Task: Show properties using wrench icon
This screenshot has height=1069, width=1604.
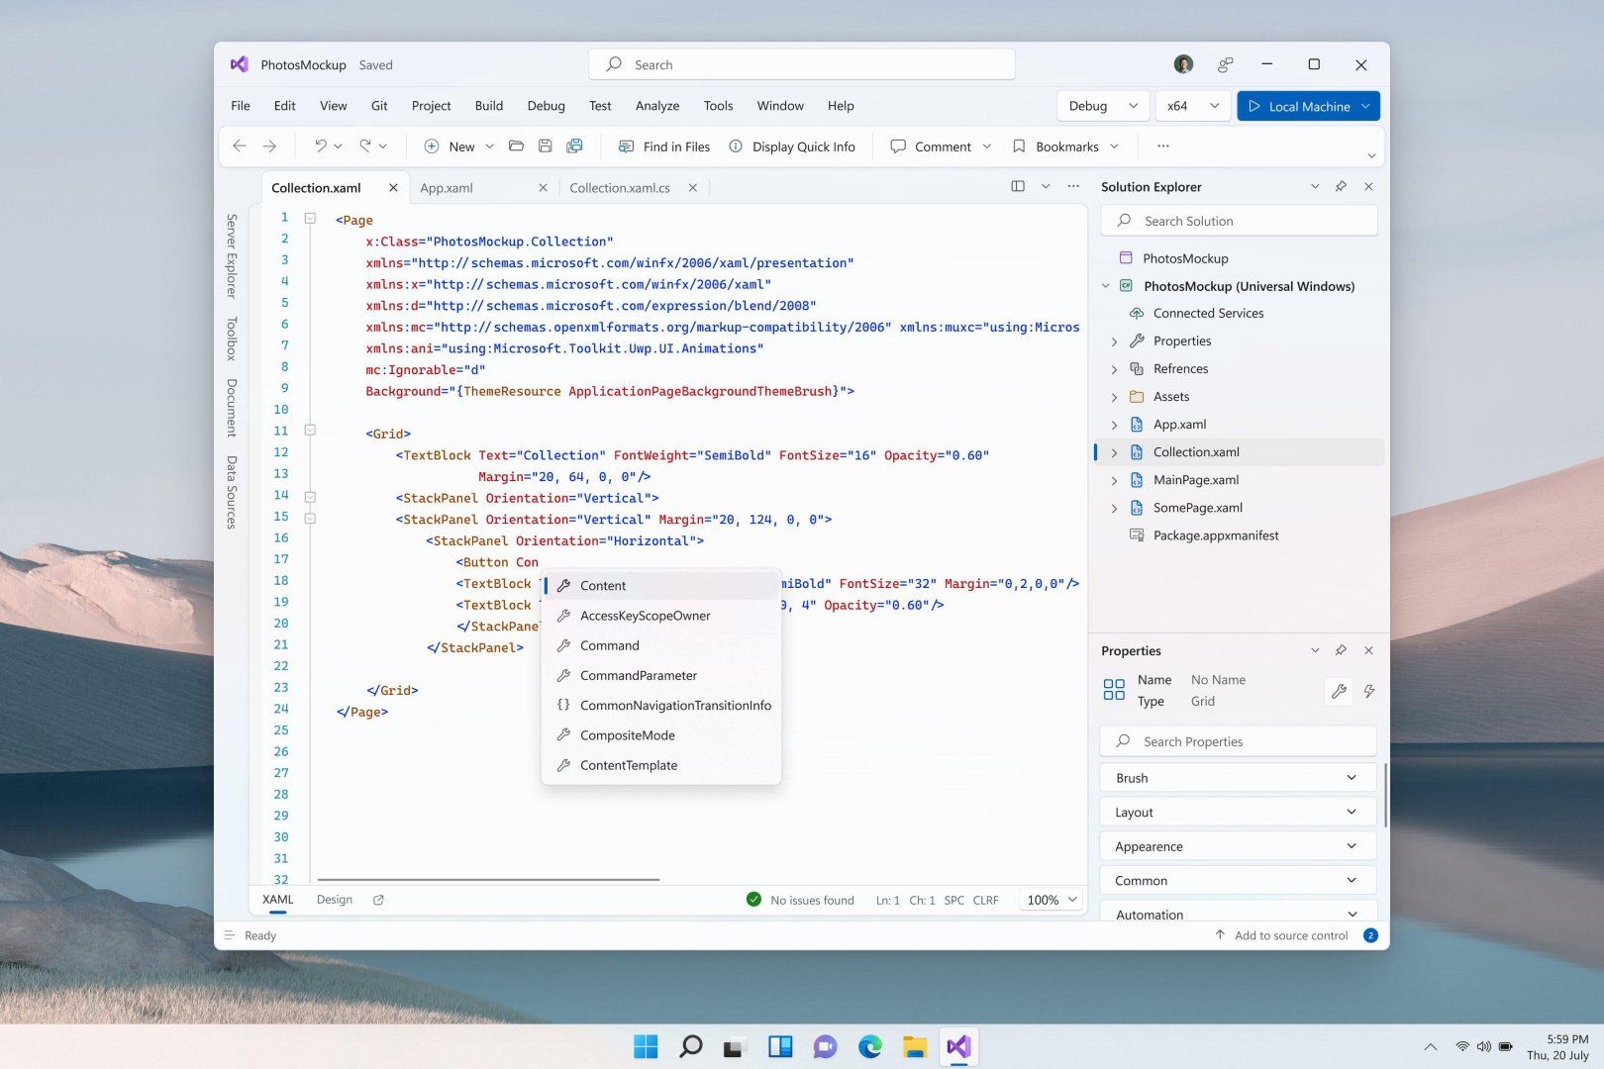Action: [x=1339, y=691]
